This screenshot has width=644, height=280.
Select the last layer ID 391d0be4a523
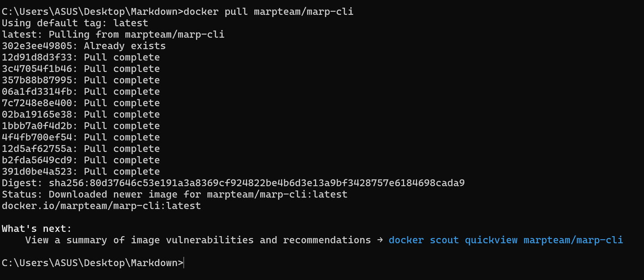(39, 172)
